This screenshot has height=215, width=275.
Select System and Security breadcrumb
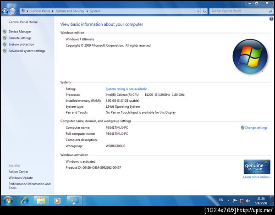(70, 11)
